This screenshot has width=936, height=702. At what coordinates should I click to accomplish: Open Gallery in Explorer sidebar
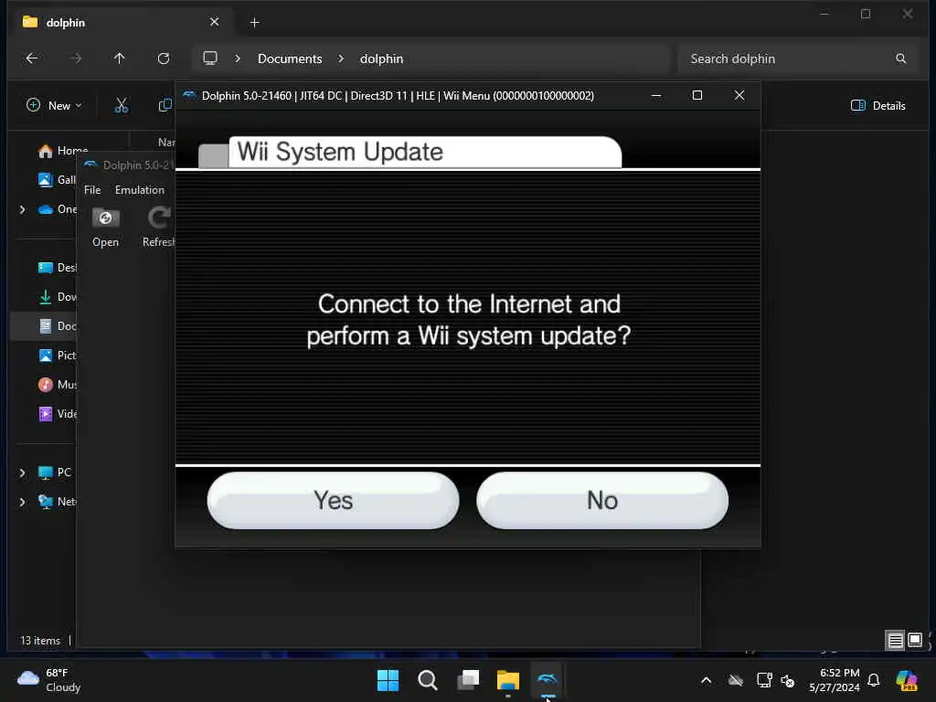pyautogui.click(x=57, y=180)
